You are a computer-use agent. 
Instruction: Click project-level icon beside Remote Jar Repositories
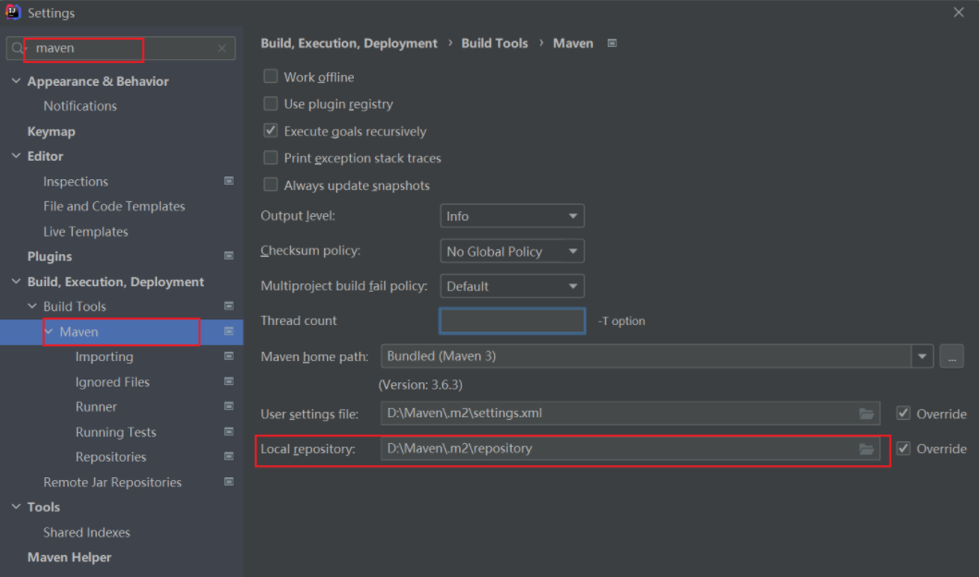click(x=229, y=482)
